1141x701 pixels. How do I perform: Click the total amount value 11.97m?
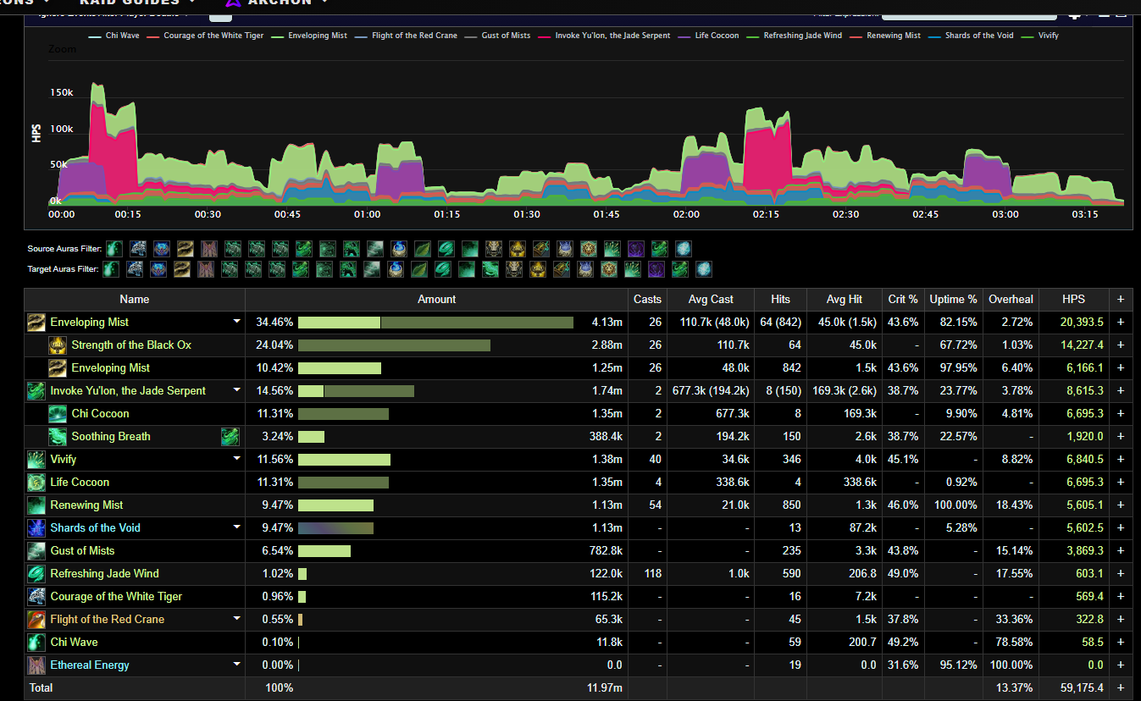(x=605, y=687)
